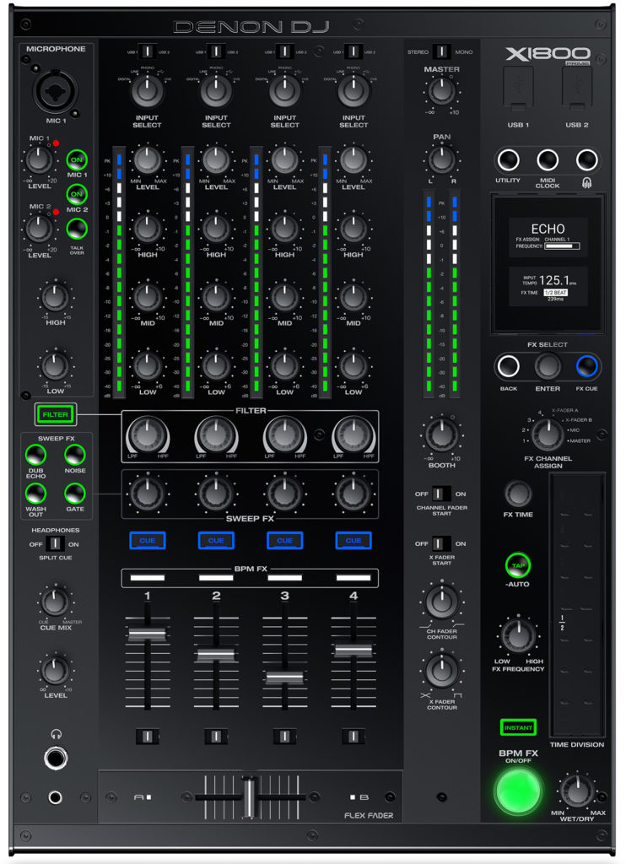Select the Wash Out sweep FX
Viewport: 626px width, 864px height.
tap(35, 494)
